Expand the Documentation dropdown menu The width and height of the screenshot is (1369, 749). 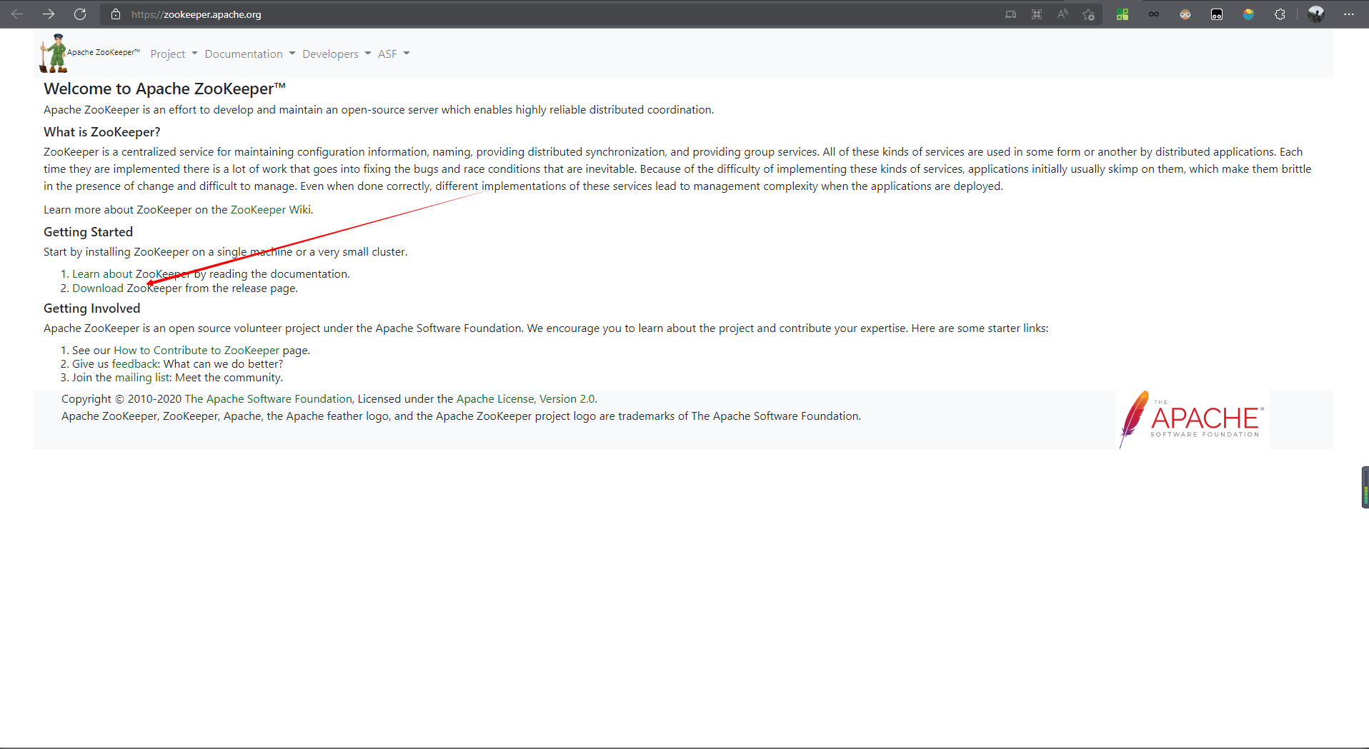tap(249, 54)
